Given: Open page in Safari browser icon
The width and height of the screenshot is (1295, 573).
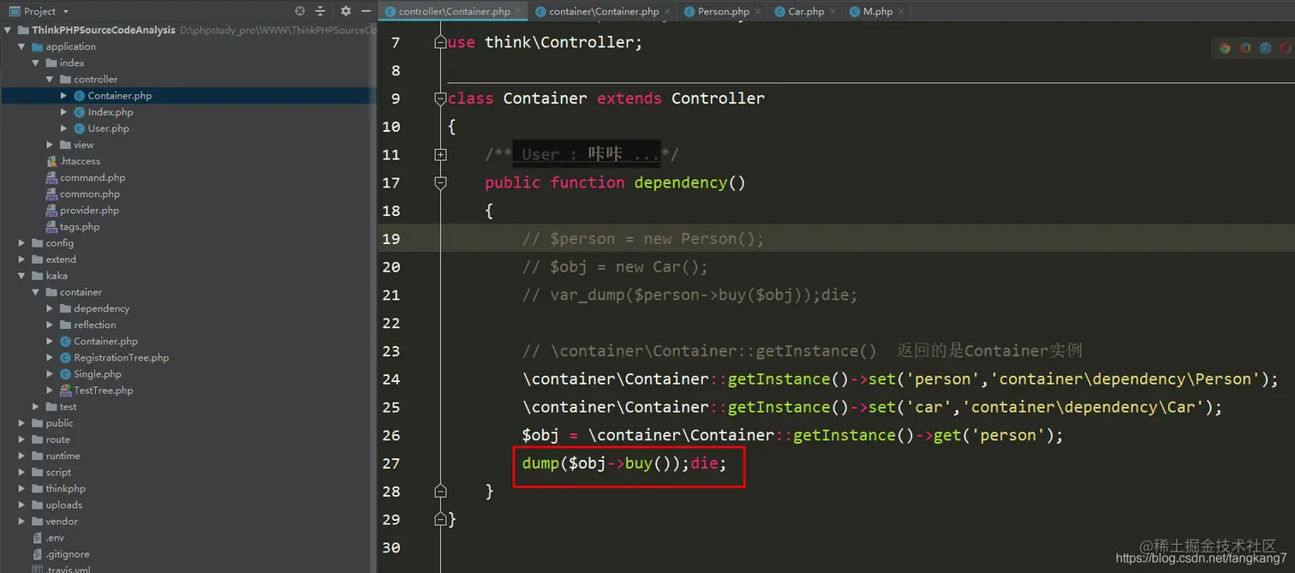Looking at the screenshot, I should coord(1265,49).
